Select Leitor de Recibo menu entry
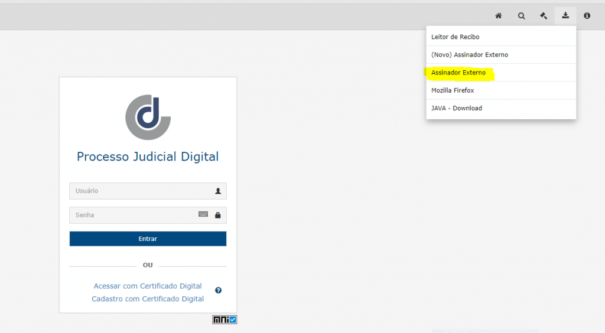Screen dimensions: 605x333 pos(501,37)
